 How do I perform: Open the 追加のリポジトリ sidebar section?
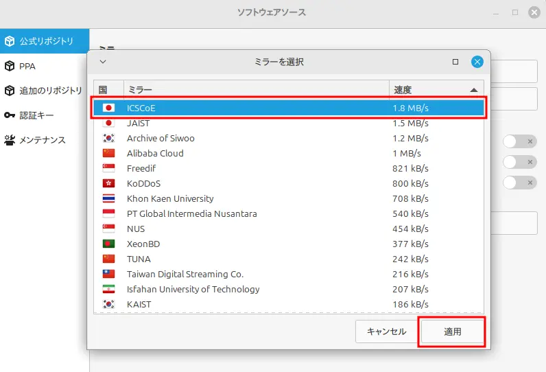(x=44, y=91)
